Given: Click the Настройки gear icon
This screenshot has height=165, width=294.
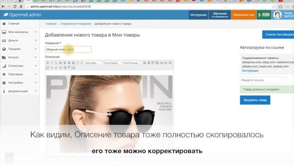Looking at the screenshot, I should [x=4, y=82].
